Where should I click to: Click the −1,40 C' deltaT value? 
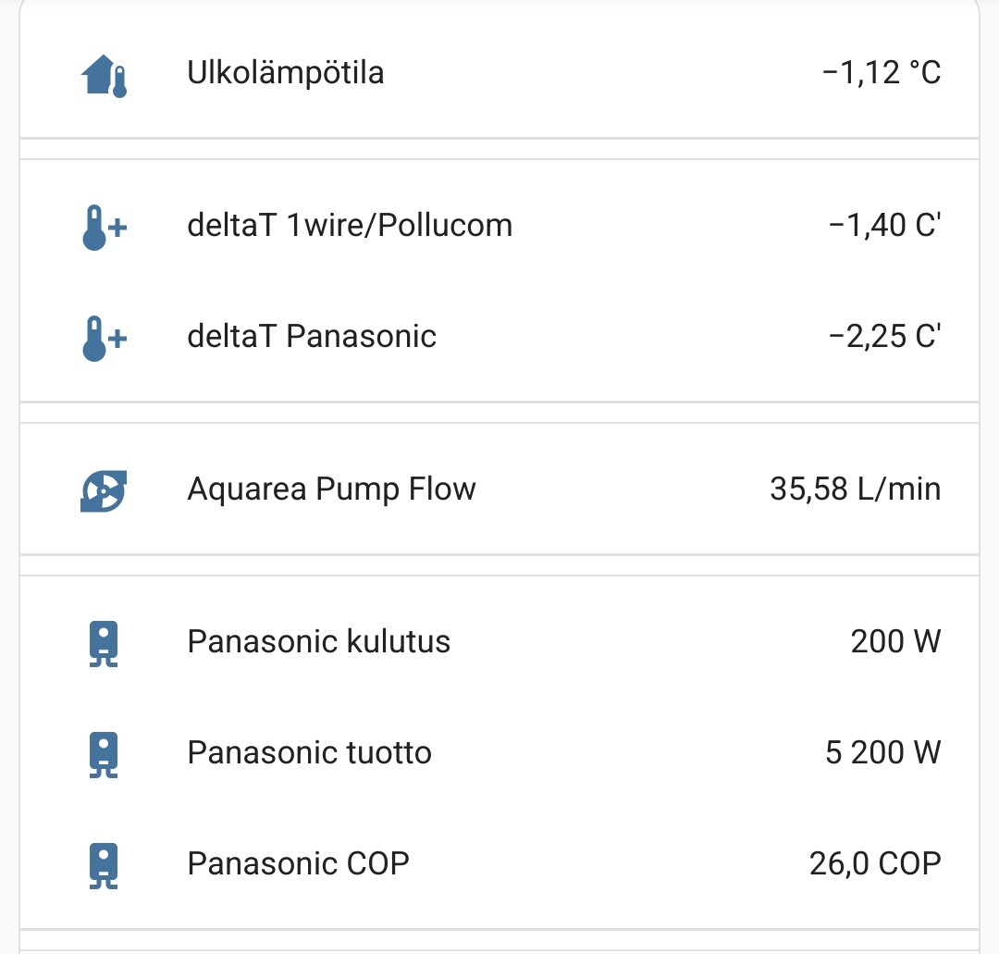click(884, 225)
